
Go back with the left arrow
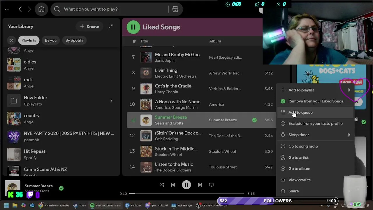point(20,9)
